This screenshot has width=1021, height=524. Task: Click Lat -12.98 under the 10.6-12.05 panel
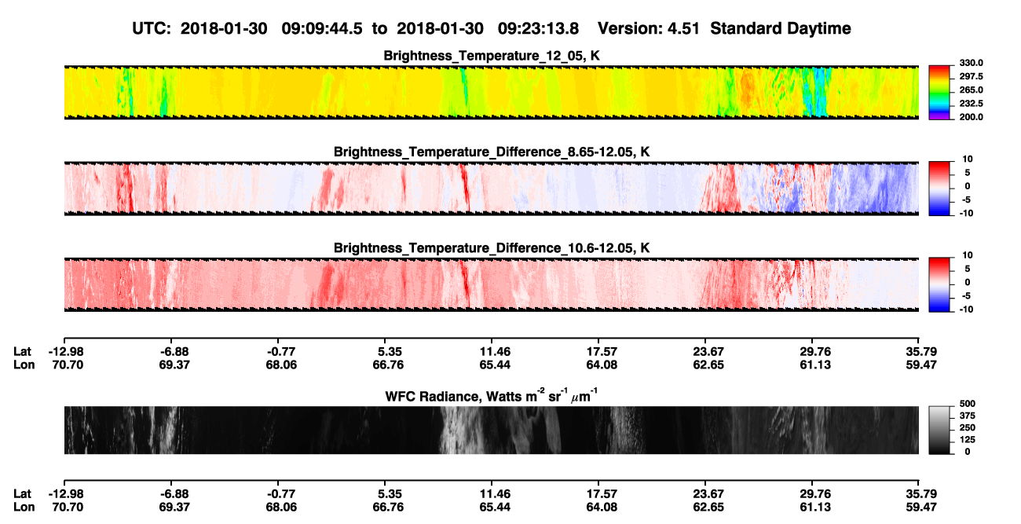coord(66,351)
